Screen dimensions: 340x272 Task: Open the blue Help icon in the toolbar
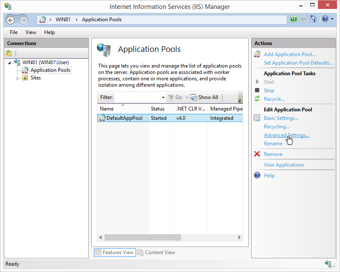pyautogui.click(x=325, y=19)
